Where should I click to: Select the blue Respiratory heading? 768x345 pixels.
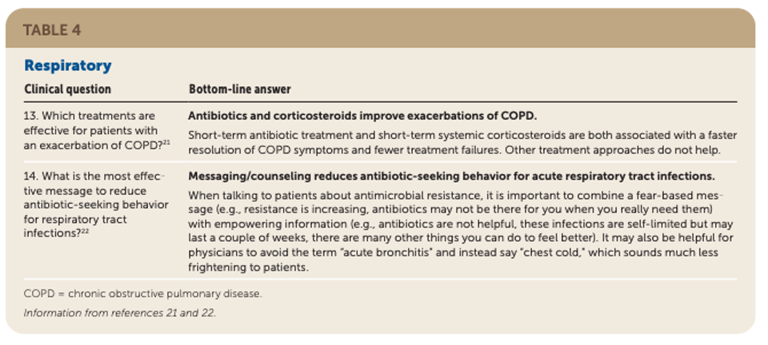(67, 65)
